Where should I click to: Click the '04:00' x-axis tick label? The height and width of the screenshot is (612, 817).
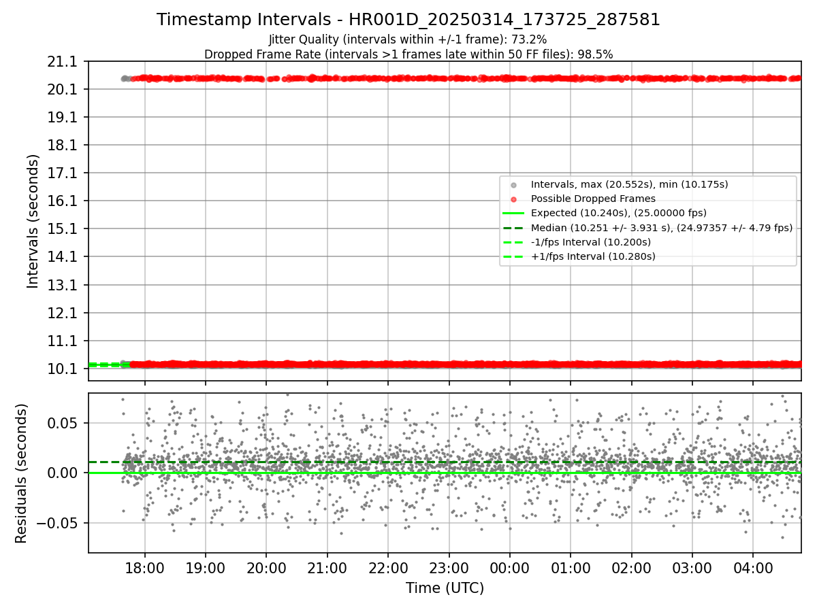[753, 568]
